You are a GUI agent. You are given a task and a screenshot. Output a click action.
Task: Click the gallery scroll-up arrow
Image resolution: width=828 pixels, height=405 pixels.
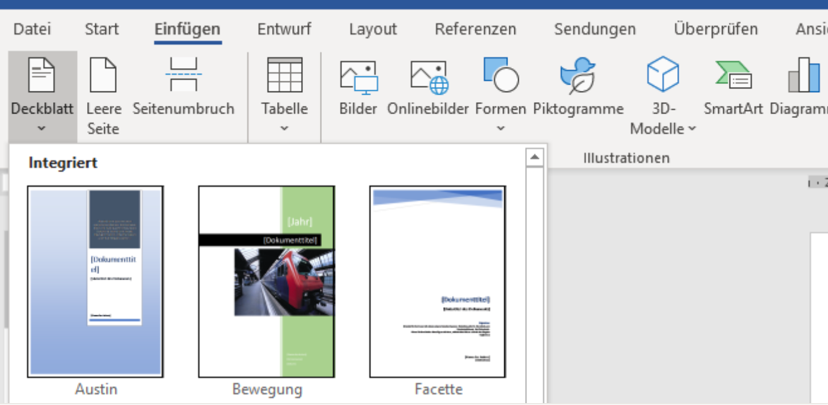[535, 157]
